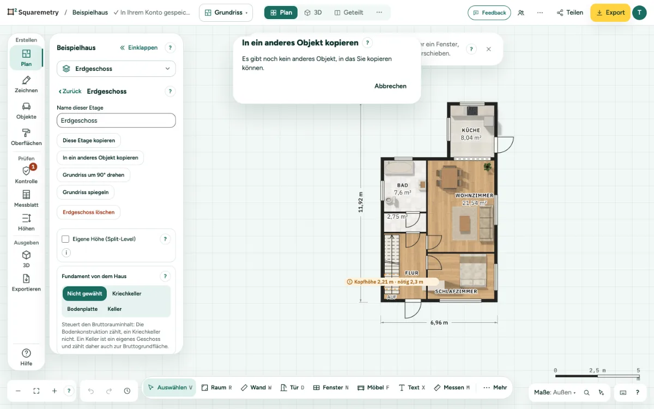Open the Objekte panel in the sidebar
This screenshot has width=654, height=409.
[26, 111]
